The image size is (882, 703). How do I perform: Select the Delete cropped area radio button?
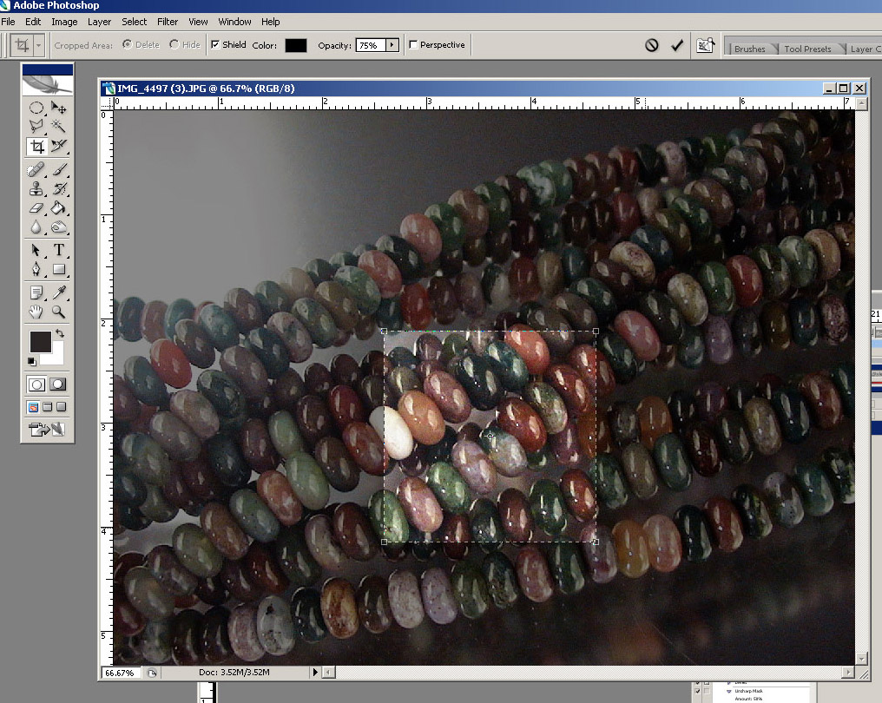128,44
